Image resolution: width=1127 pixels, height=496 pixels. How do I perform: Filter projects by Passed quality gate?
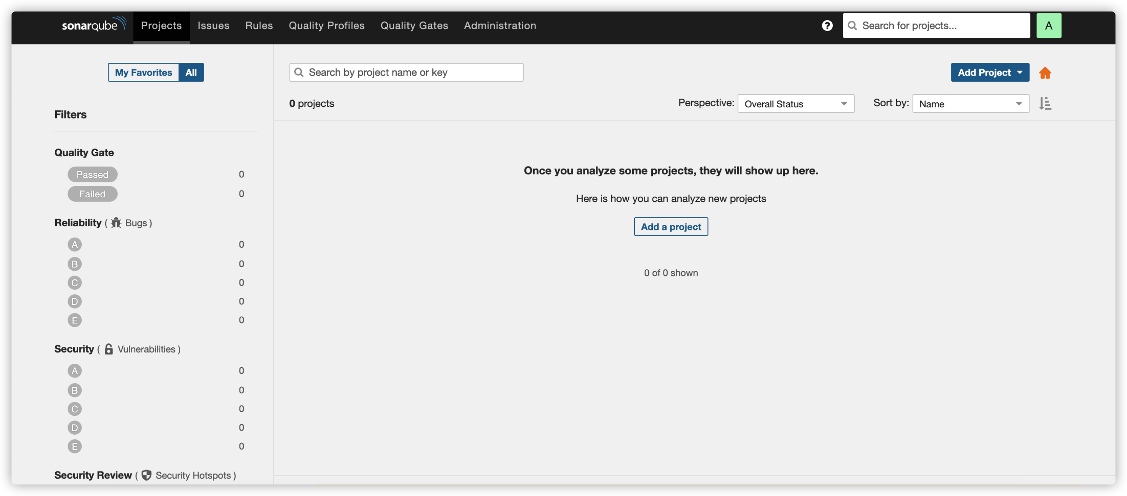click(x=92, y=174)
